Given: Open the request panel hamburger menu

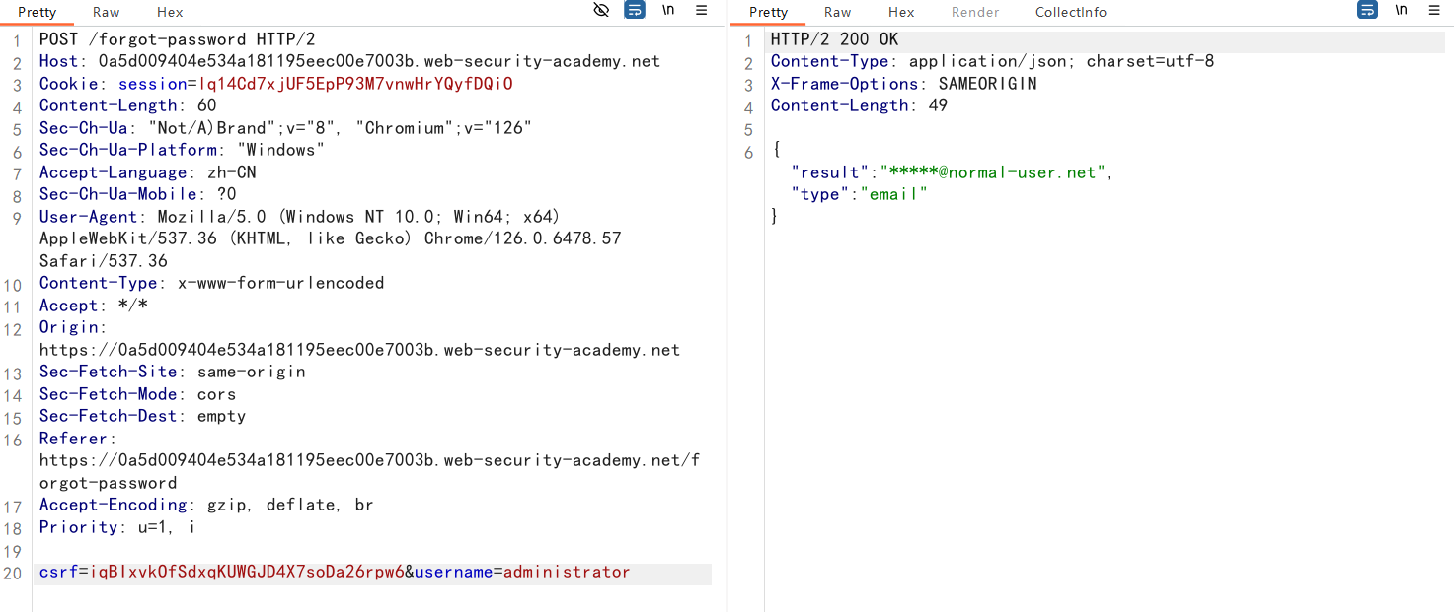Looking at the screenshot, I should (x=701, y=10).
